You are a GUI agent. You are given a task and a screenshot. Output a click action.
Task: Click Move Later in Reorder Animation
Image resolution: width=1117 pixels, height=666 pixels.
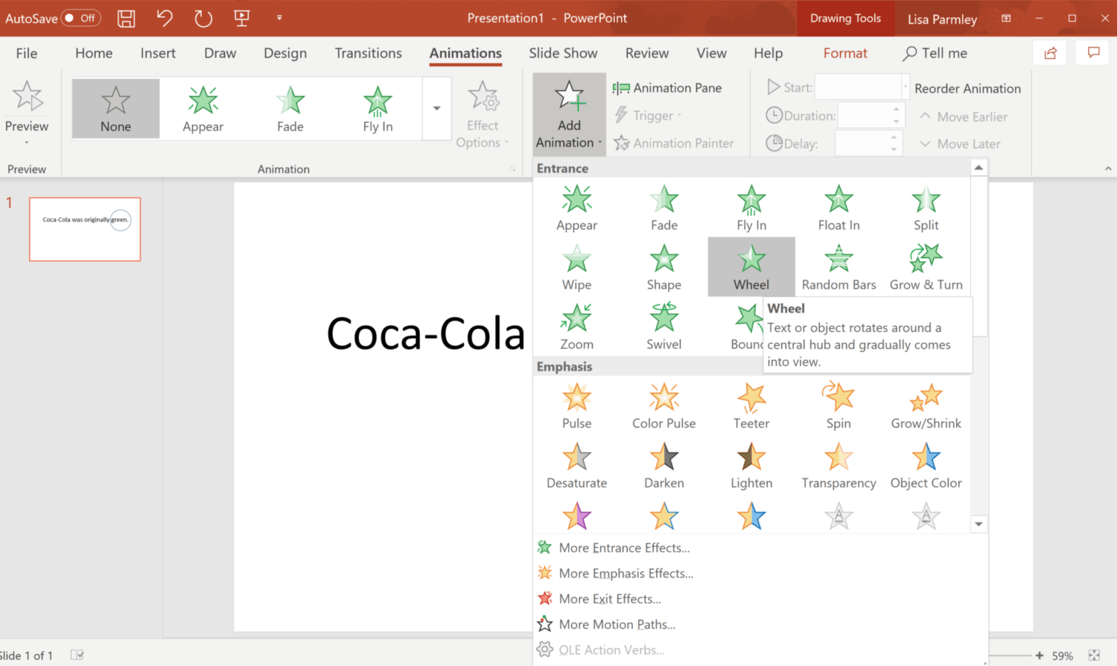pyautogui.click(x=961, y=144)
